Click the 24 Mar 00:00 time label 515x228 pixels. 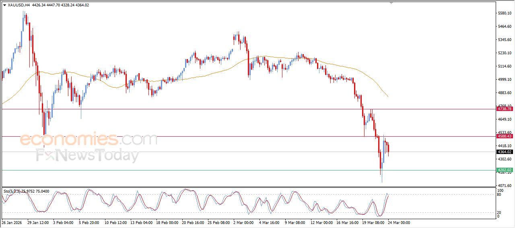(x=398, y=222)
